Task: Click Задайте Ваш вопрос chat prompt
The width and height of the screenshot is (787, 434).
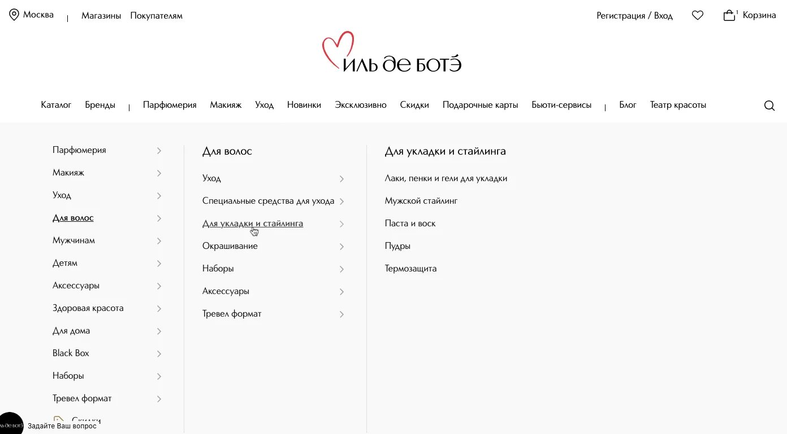Action: 63,426
